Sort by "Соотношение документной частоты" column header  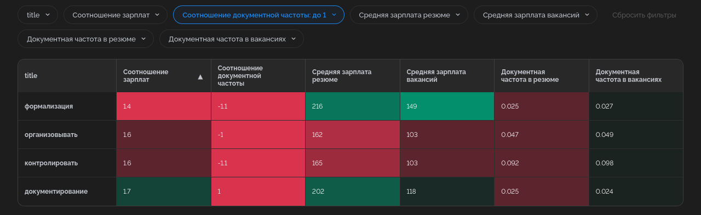258,76
